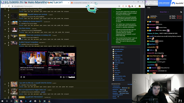The height and width of the screenshot is (103, 184).
Task: Upvote the 'SquadW taking over' post
Action: point(8,15)
